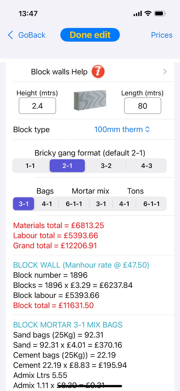
Task: Tap the cellular signal bars icon
Action: click(137, 14)
